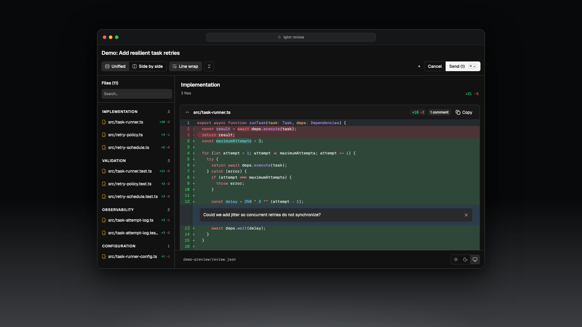The image size is (582, 327).
Task: Click the 1 comment badge
Action: tap(439, 112)
